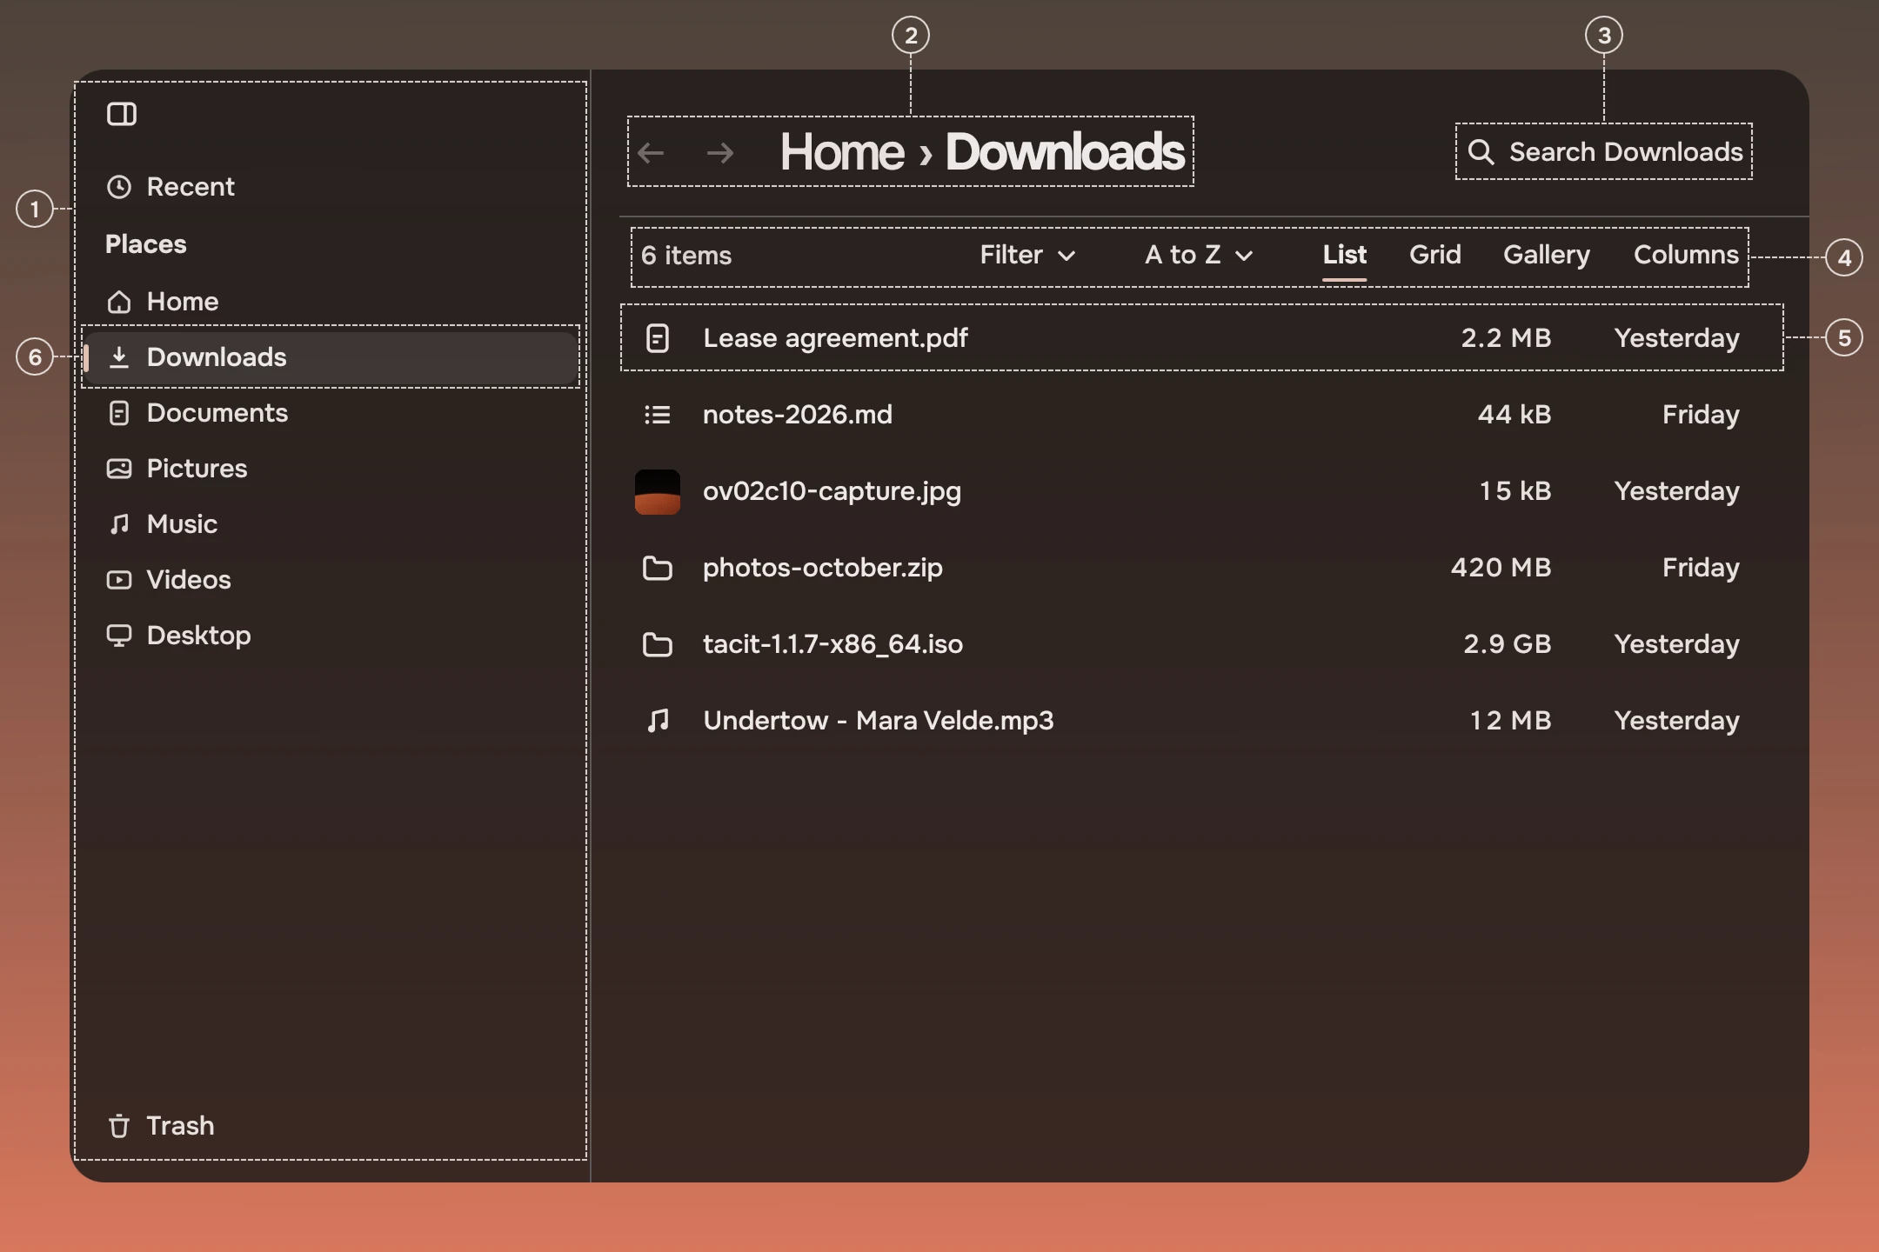The image size is (1879, 1252).
Task: Click the 2.2 MB size value
Action: click(1507, 338)
